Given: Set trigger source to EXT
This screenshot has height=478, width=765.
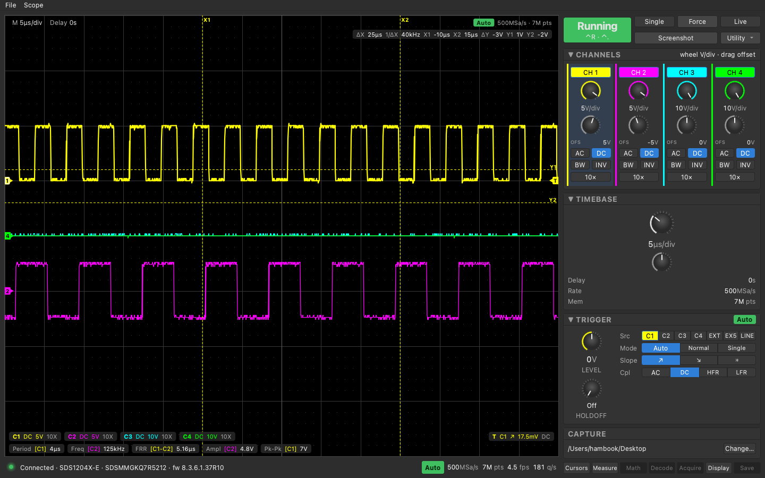Looking at the screenshot, I should point(715,336).
